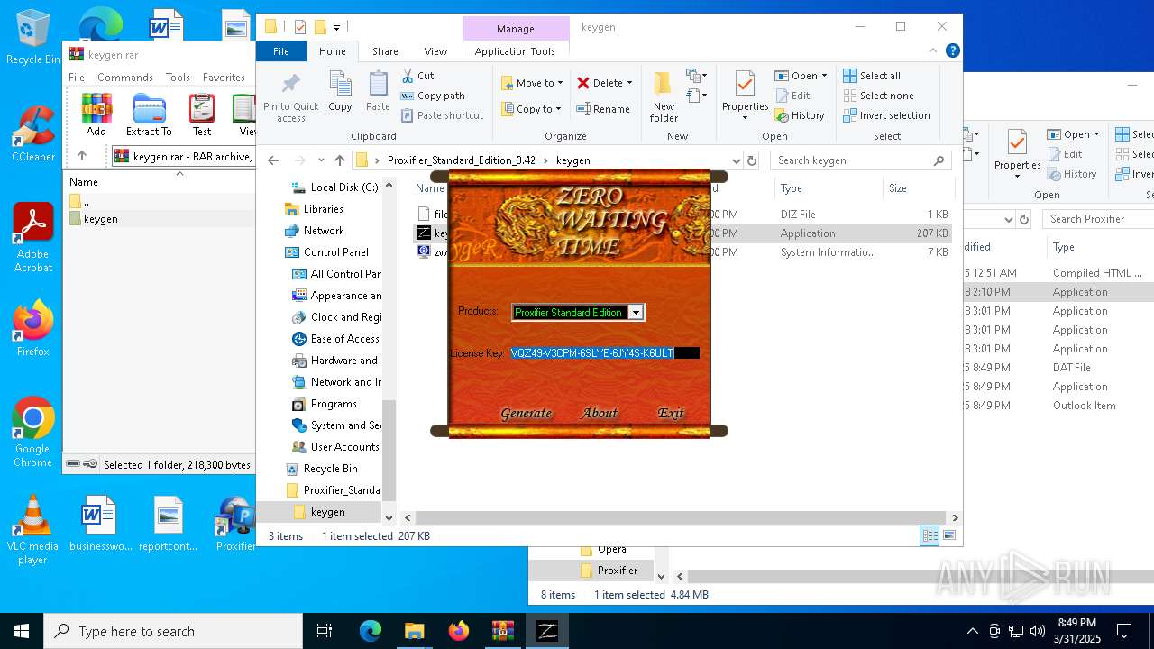1154x649 pixels.
Task: Click Generate in the keygen
Action: click(x=526, y=413)
